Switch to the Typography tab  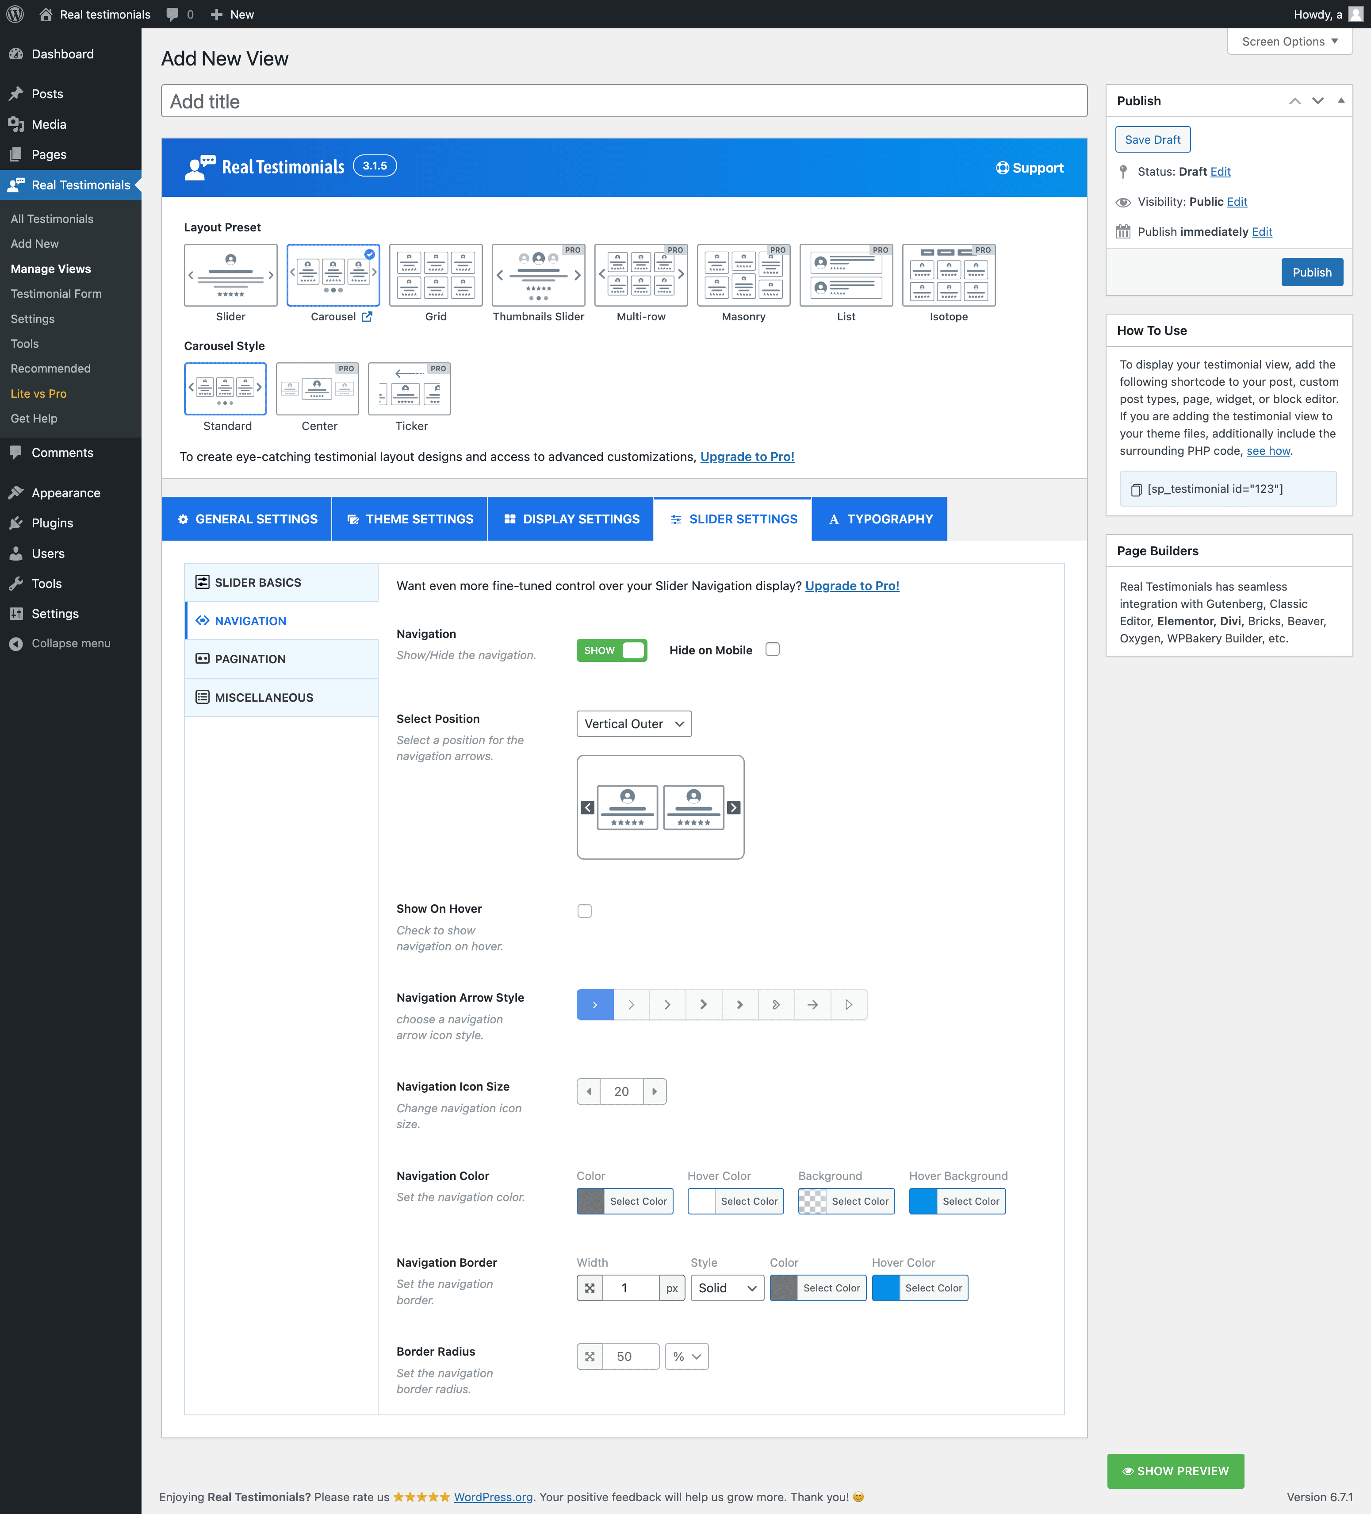879,519
